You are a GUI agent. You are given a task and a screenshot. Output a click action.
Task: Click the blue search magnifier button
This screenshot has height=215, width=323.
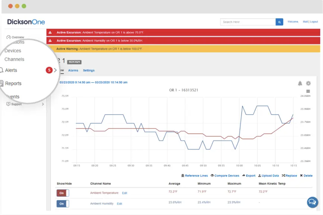(x=279, y=22)
